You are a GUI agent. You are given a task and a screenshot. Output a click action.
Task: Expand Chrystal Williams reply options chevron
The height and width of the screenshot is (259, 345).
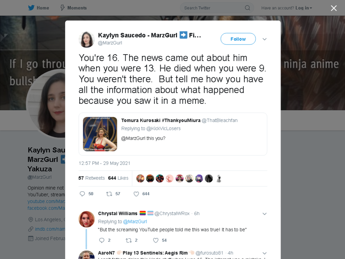264,214
